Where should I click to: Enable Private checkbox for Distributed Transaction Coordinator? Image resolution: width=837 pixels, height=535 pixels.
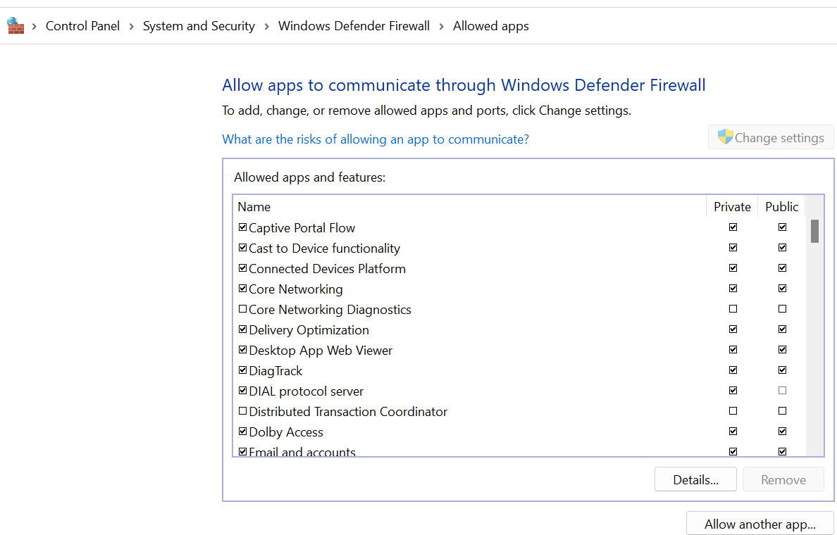pyautogui.click(x=733, y=410)
